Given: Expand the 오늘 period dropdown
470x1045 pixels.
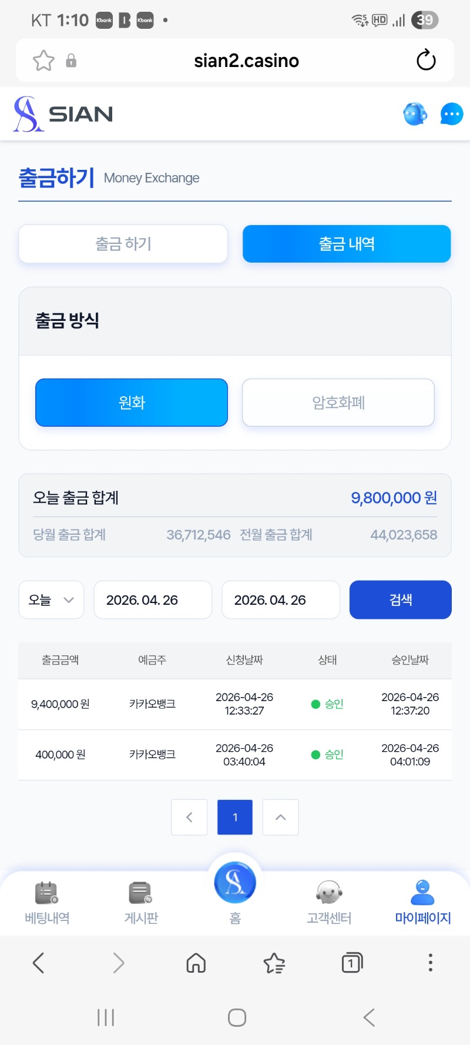Looking at the screenshot, I should 51,600.
